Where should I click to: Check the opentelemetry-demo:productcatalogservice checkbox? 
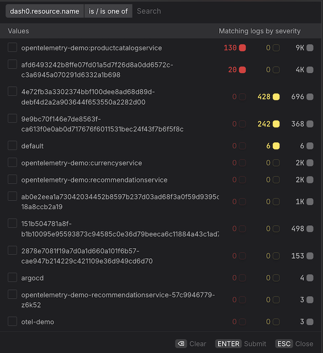point(13,48)
